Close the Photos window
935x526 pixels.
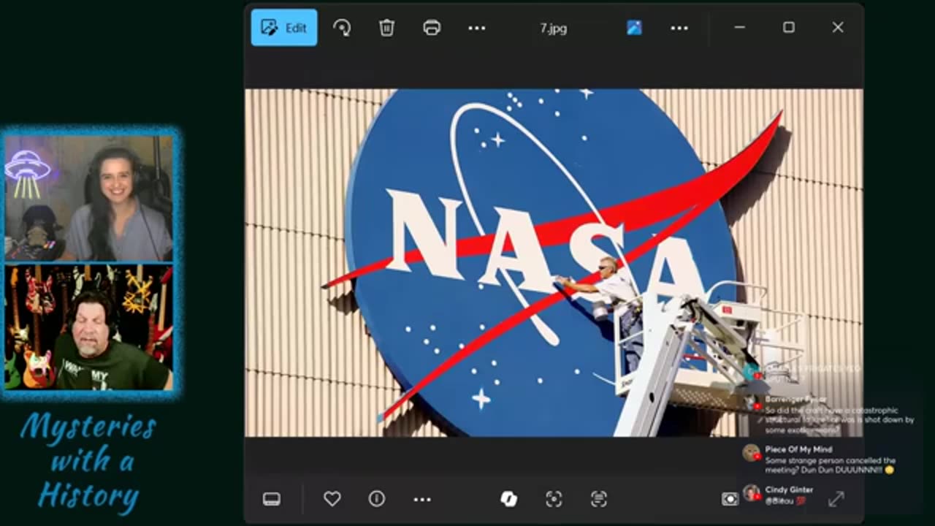(838, 27)
